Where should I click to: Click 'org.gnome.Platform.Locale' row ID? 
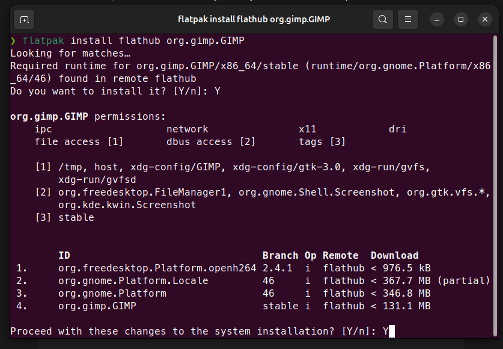coord(133,281)
